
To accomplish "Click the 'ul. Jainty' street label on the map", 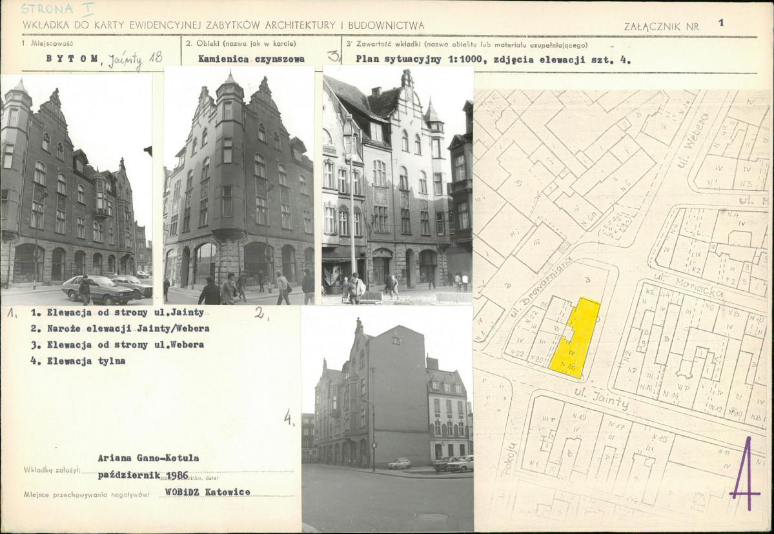I will [x=601, y=399].
